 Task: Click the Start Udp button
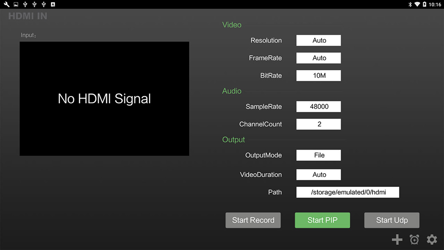392,220
